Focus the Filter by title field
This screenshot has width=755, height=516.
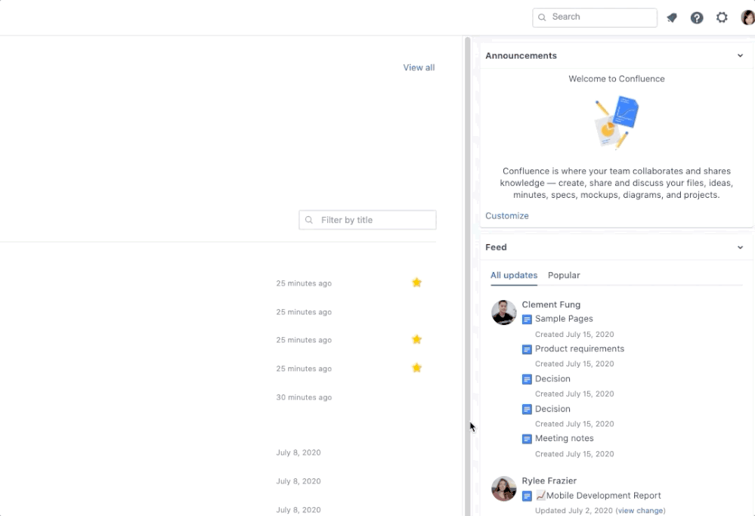click(367, 220)
